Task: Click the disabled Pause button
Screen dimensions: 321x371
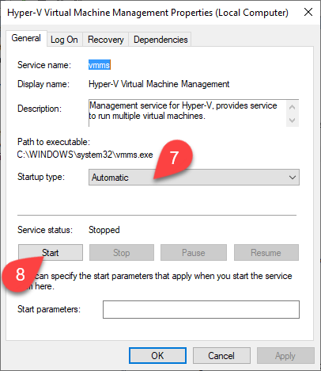Action: (x=194, y=253)
